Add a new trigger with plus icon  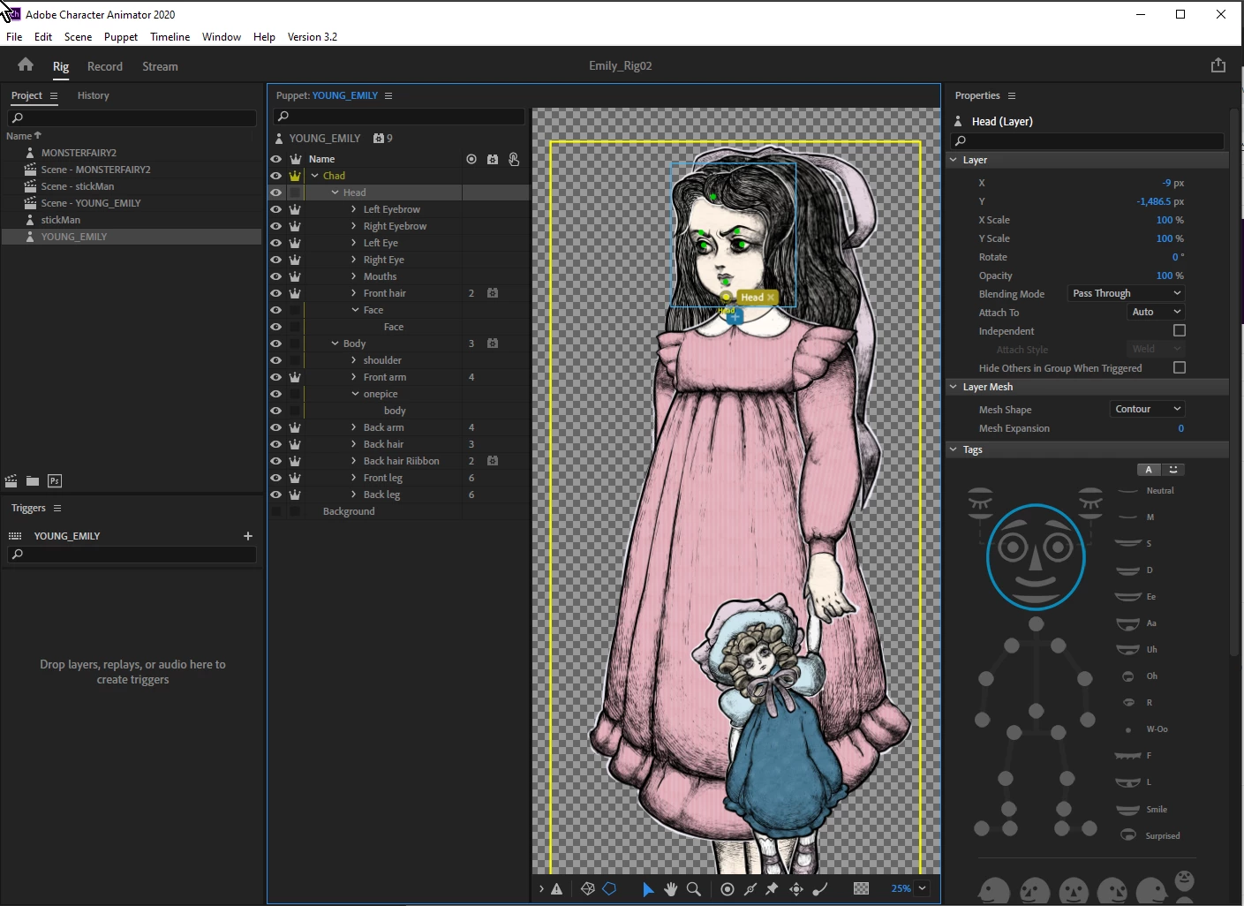pyautogui.click(x=248, y=536)
